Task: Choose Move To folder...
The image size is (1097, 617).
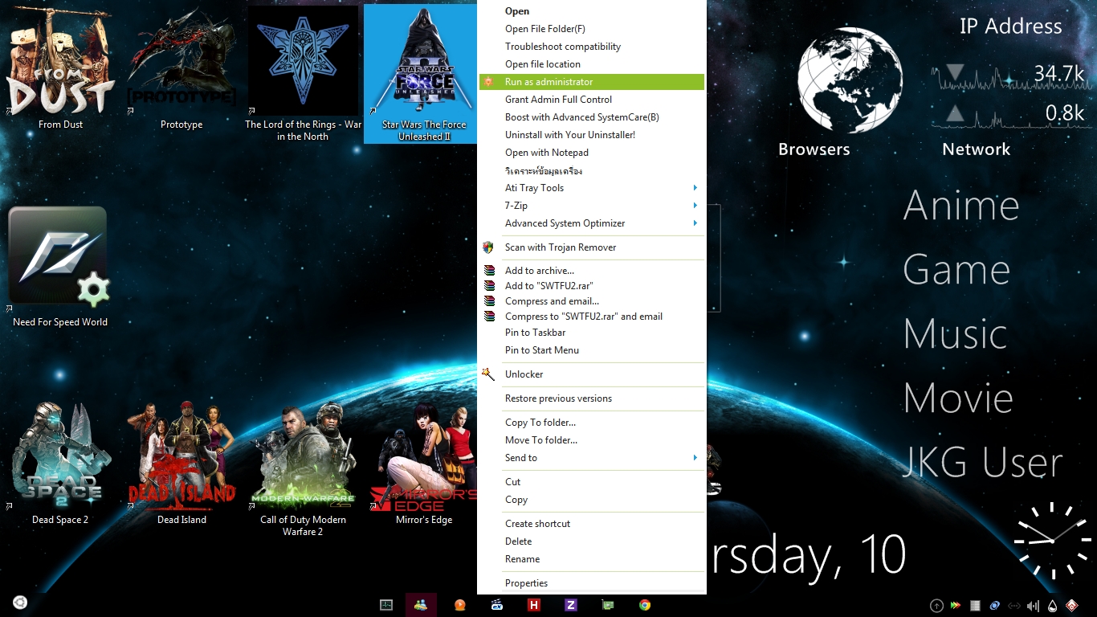Action: pos(592,440)
